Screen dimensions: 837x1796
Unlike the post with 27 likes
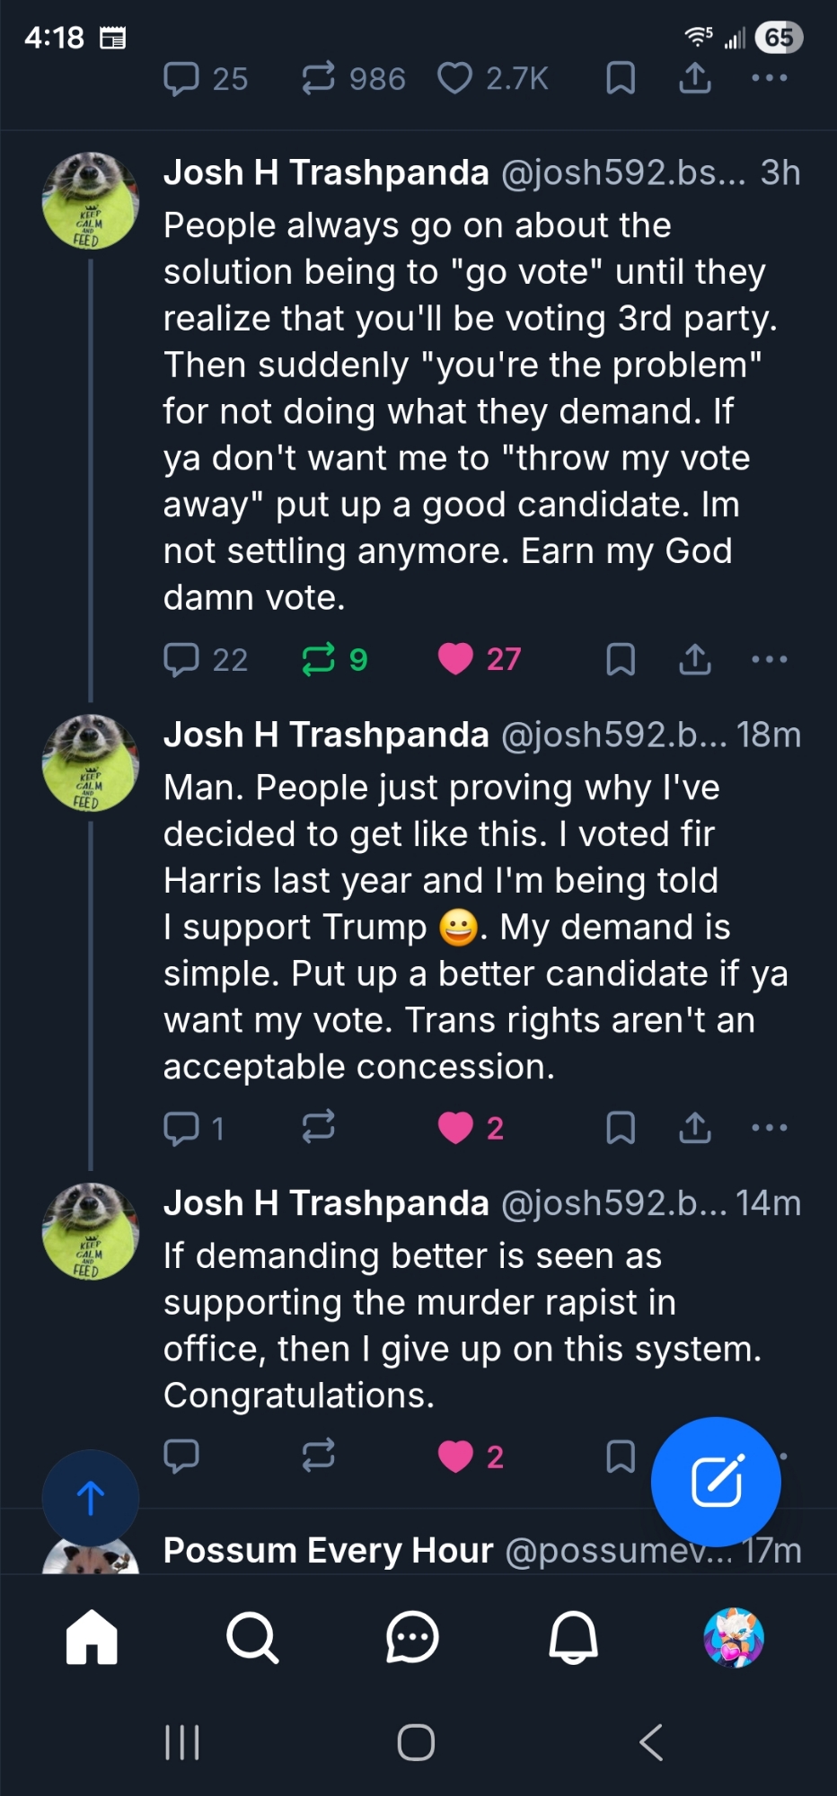(x=455, y=659)
